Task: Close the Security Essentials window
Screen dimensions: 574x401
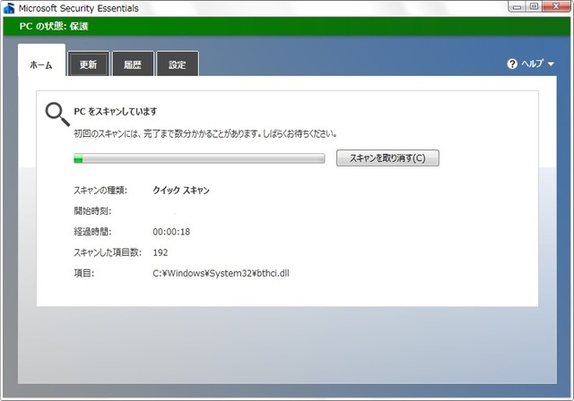Action: pos(556,6)
